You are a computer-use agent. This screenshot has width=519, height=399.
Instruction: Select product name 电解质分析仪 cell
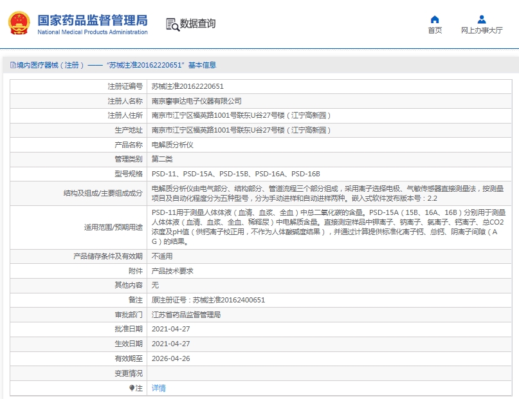[x=329, y=145]
